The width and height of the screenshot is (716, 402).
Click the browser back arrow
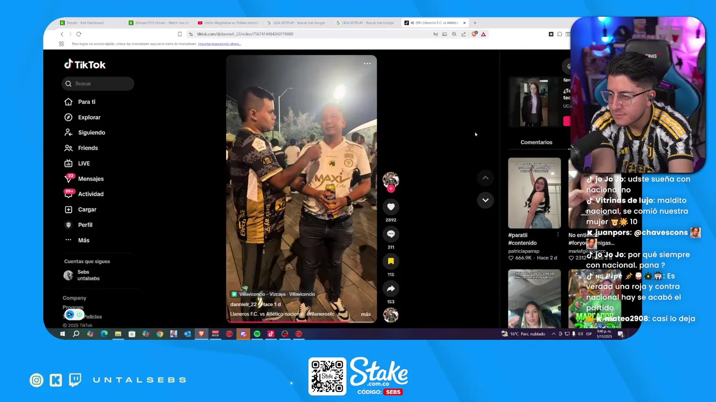point(62,34)
